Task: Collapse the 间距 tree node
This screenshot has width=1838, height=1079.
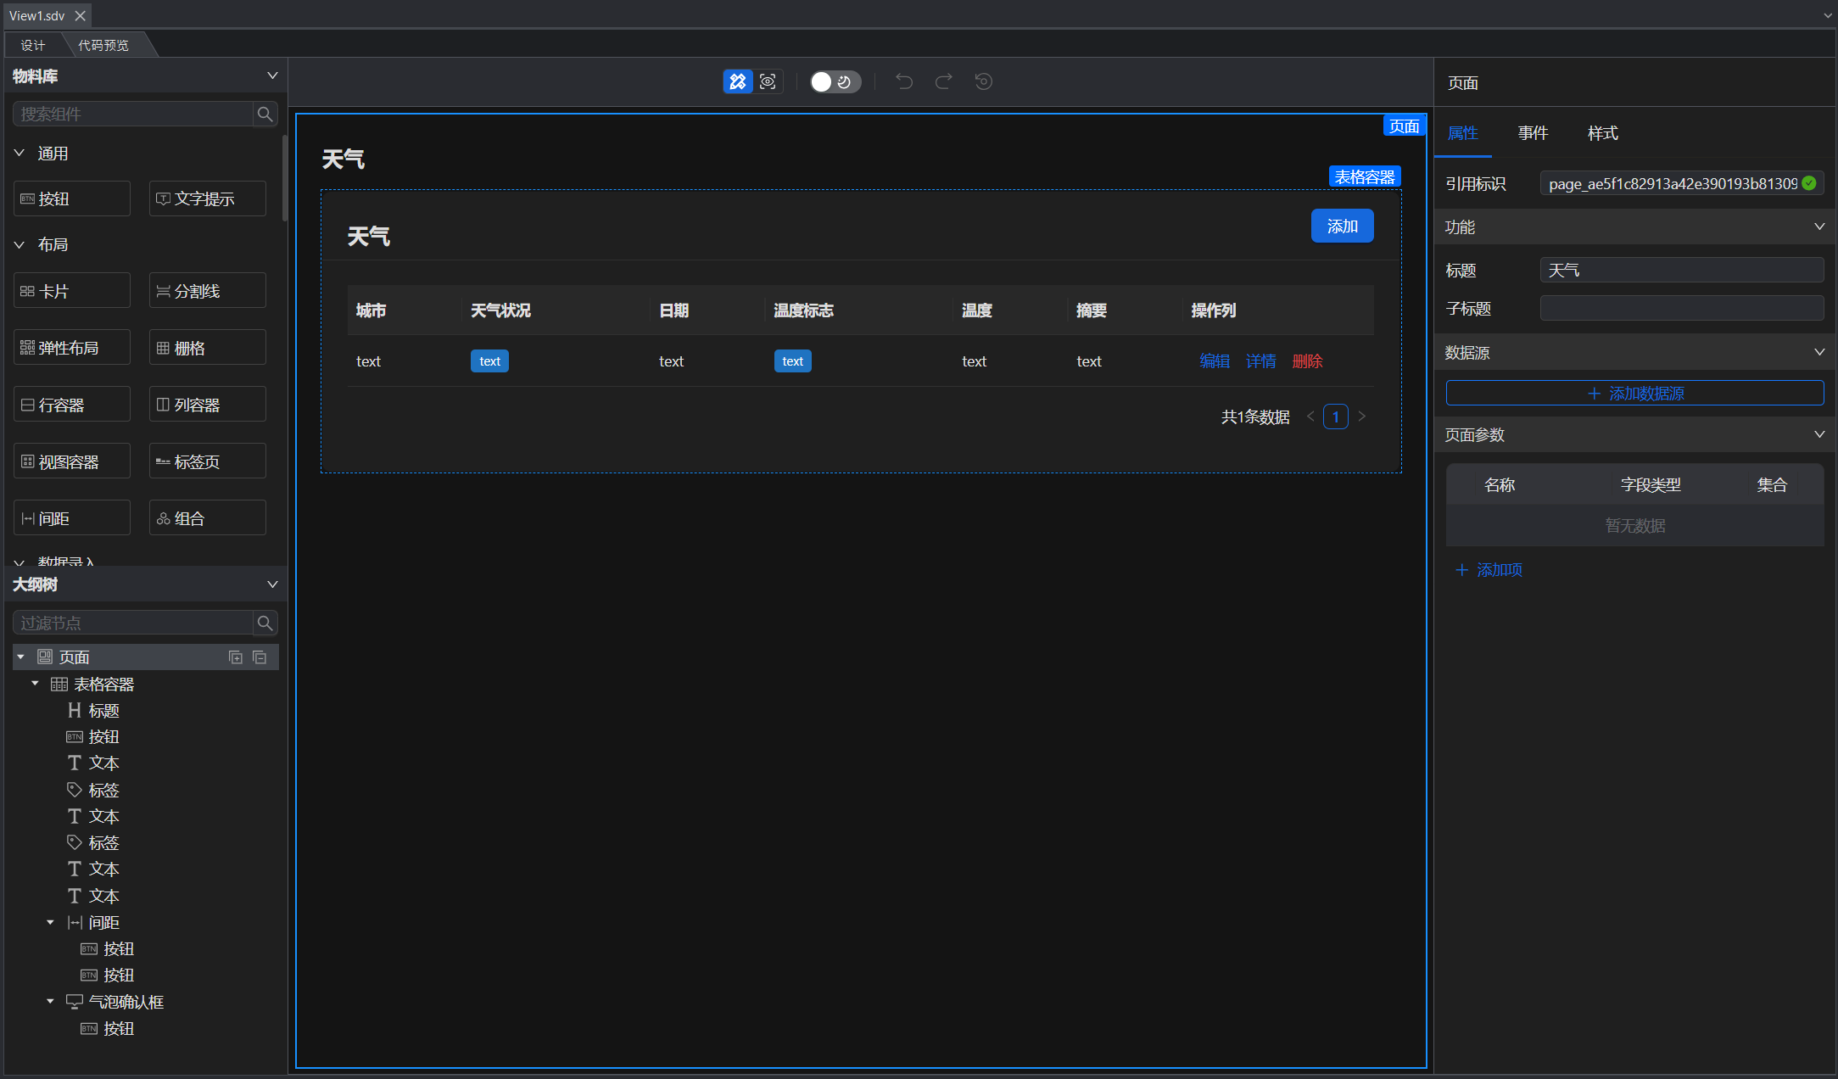Action: (x=51, y=922)
